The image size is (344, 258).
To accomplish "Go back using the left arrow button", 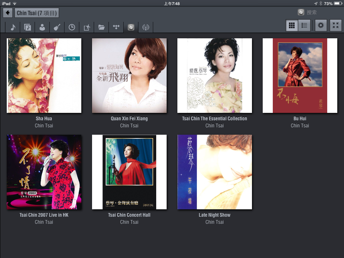I will pos(8,13).
